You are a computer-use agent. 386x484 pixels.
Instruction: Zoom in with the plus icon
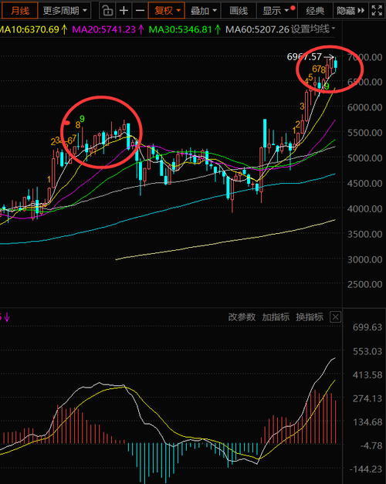pos(124,11)
